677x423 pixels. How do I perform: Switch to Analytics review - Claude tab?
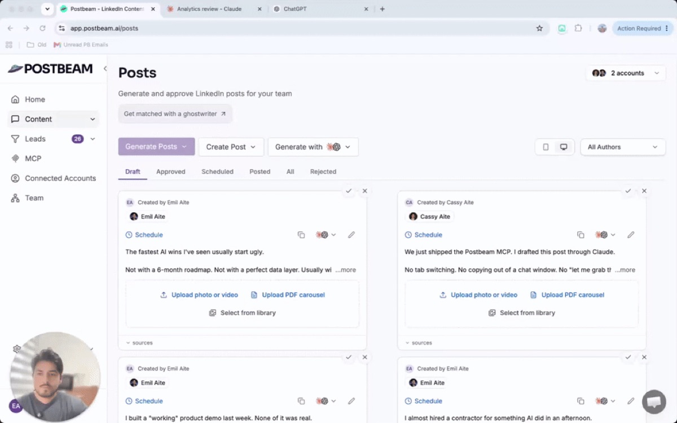(209, 9)
